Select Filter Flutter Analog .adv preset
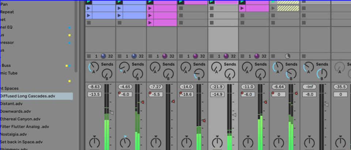Screen dimensions: 351x150 [24, 127]
